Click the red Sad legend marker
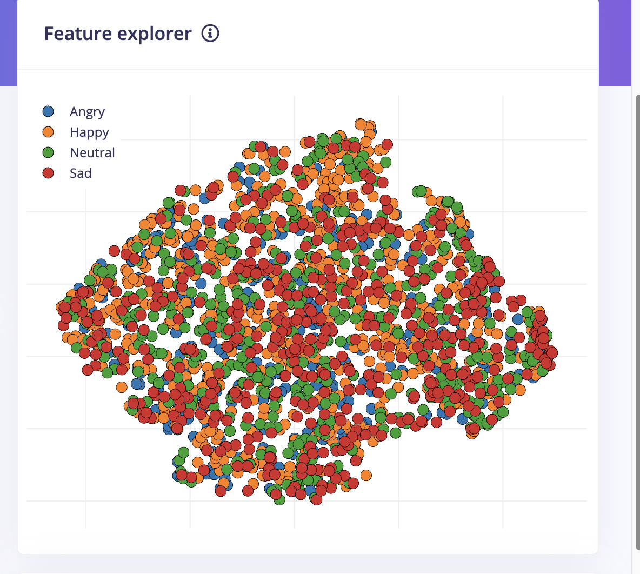 coord(48,173)
